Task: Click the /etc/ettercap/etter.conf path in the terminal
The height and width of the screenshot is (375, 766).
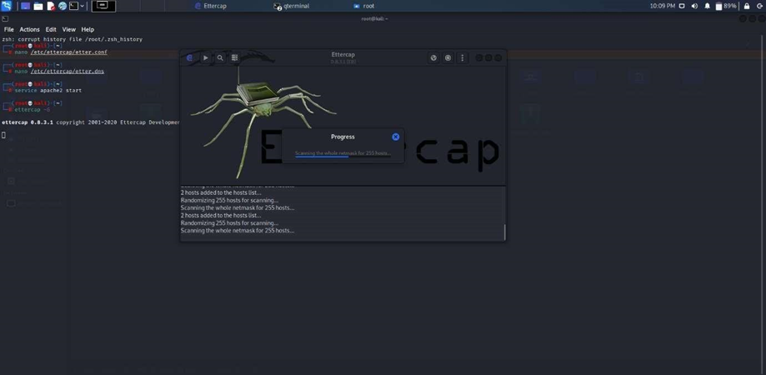Action: point(69,52)
